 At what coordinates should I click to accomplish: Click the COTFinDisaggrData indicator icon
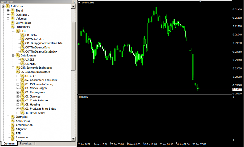coord(22,47)
